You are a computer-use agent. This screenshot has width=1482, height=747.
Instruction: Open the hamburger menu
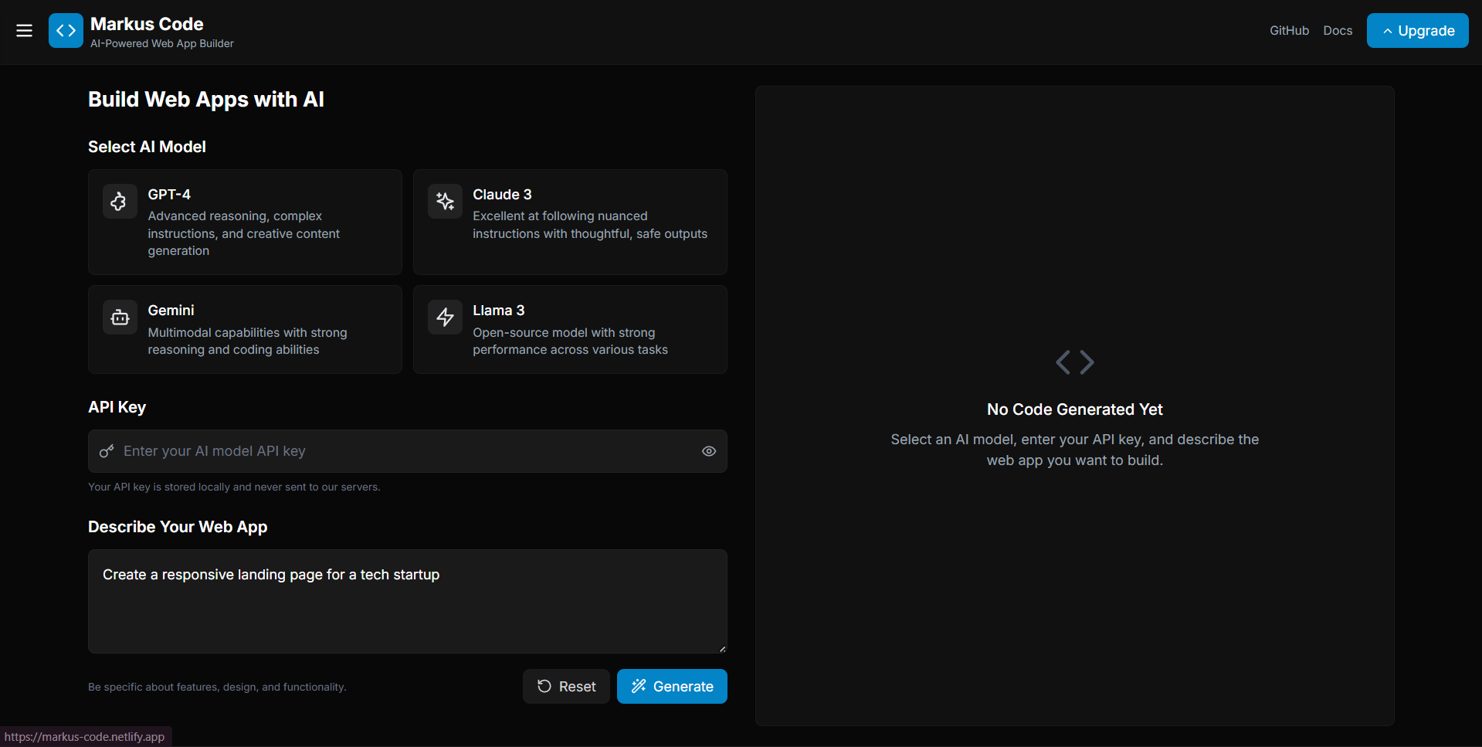(24, 31)
